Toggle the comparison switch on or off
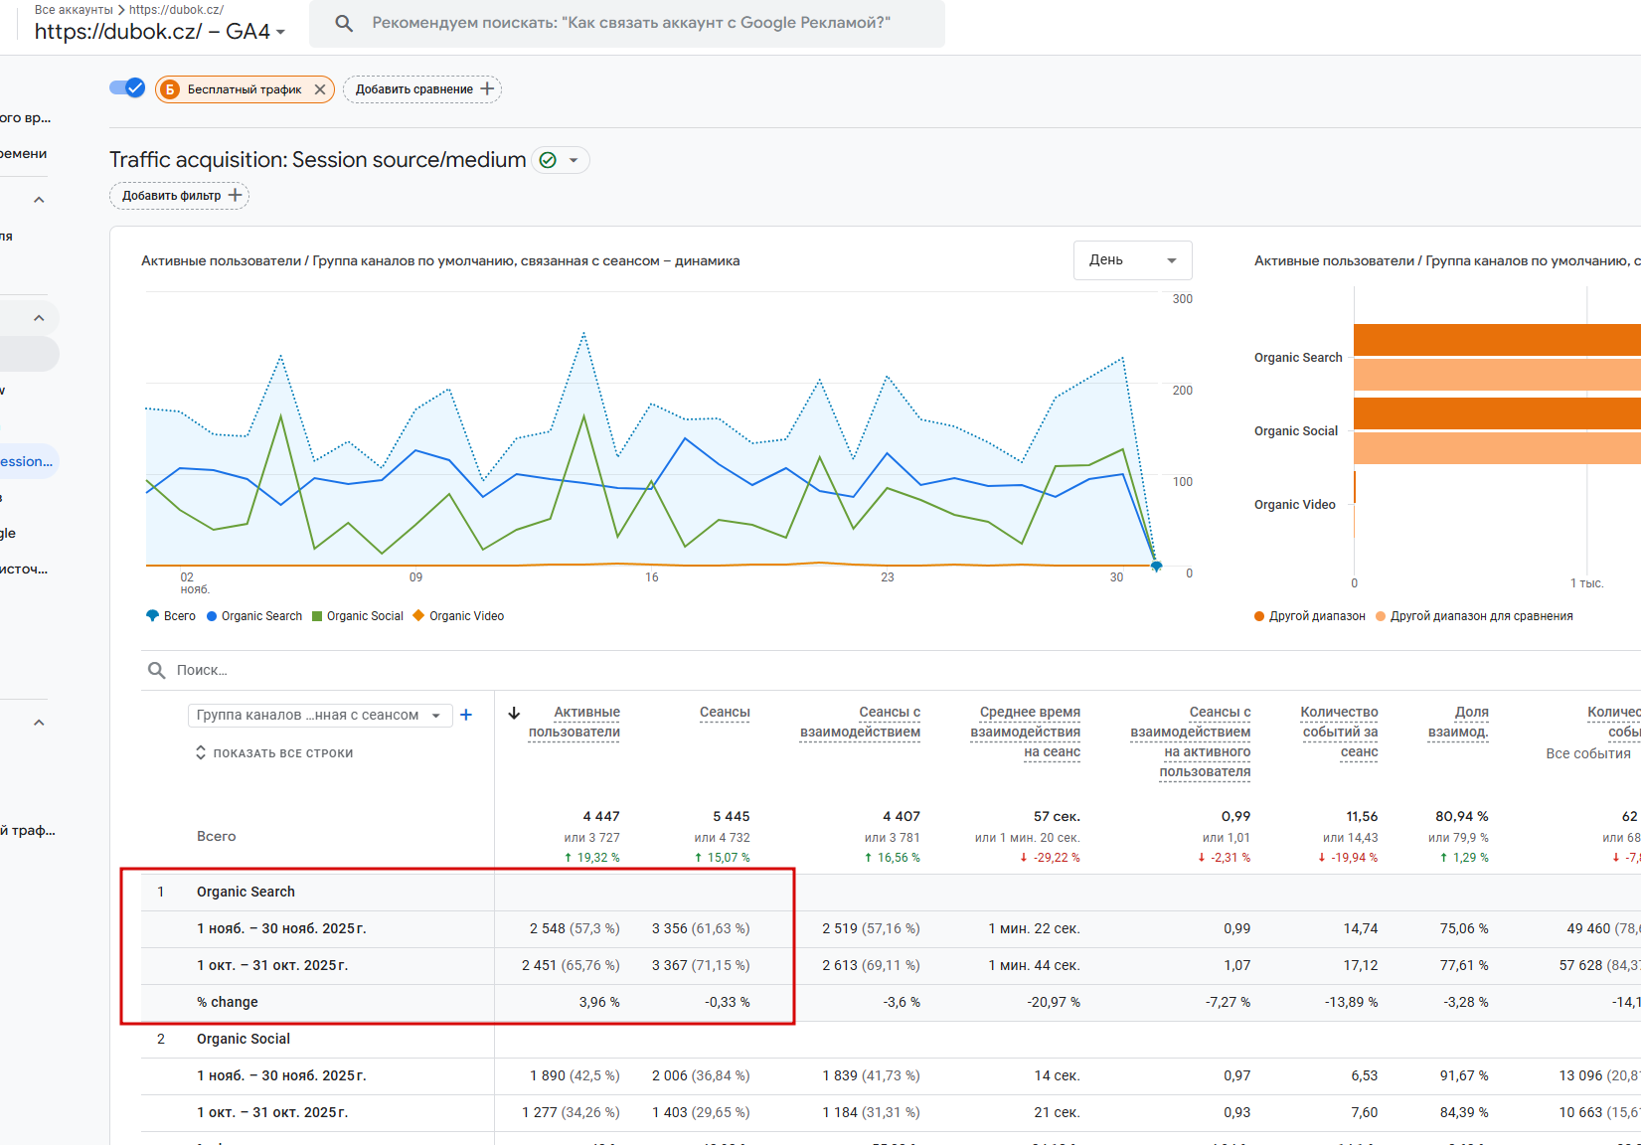Screen dimensions: 1641x1145 pyautogui.click(x=127, y=88)
